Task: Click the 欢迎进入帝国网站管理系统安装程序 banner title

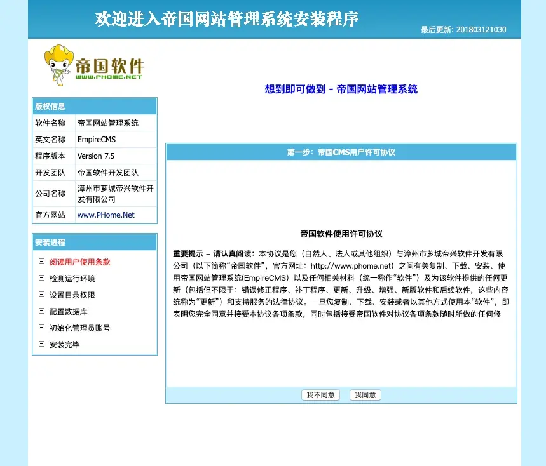Action: click(x=227, y=19)
